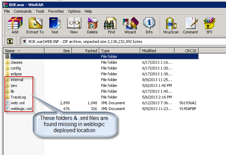This screenshot has width=226, height=155.
Task: Click the 'weblogic.xml' file name
Action: [21, 109]
